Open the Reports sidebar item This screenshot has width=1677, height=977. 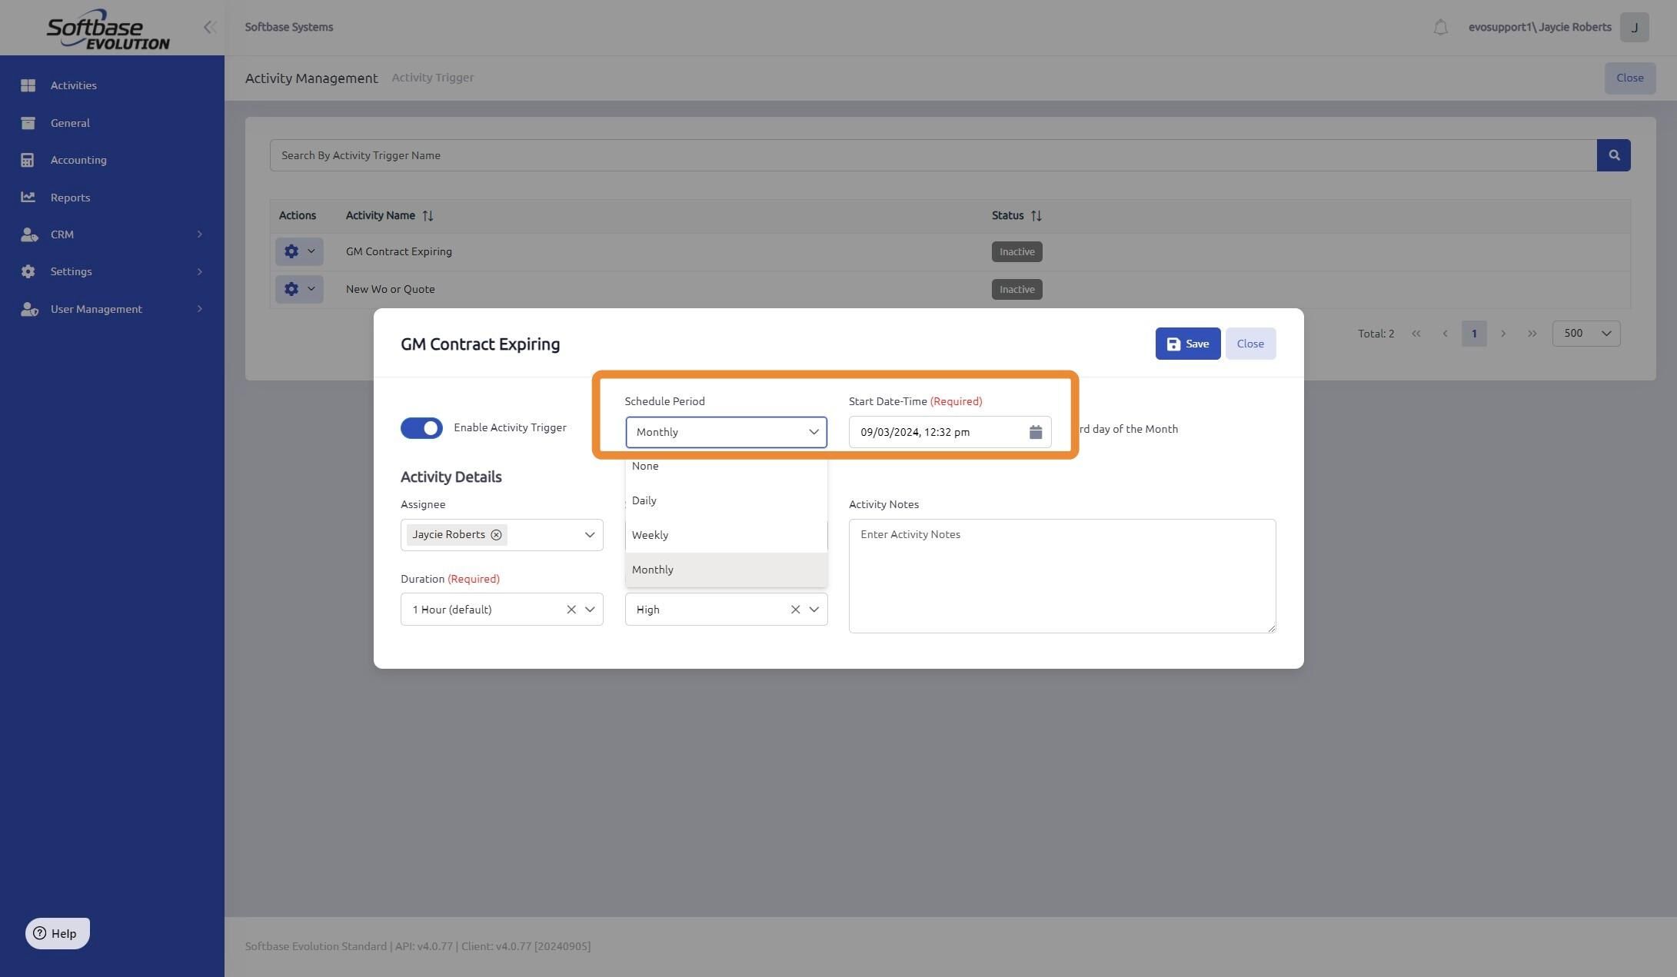pyautogui.click(x=70, y=198)
